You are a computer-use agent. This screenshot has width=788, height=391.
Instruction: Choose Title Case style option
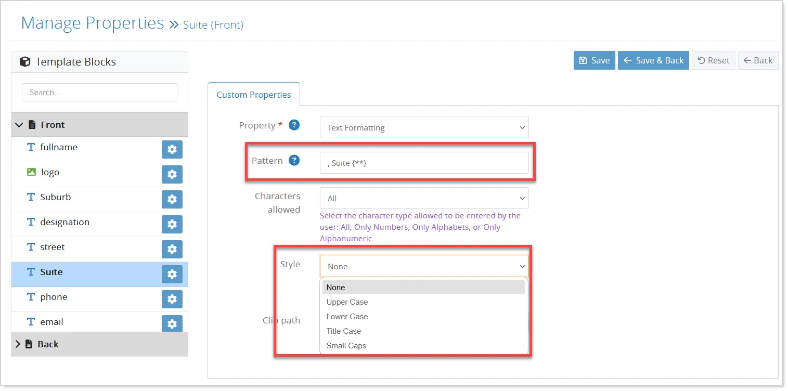423,331
